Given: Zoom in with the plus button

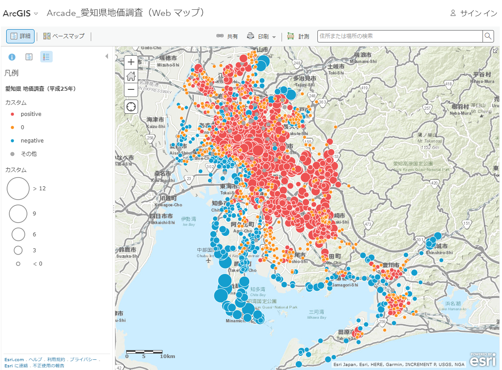Looking at the screenshot, I should [x=131, y=62].
